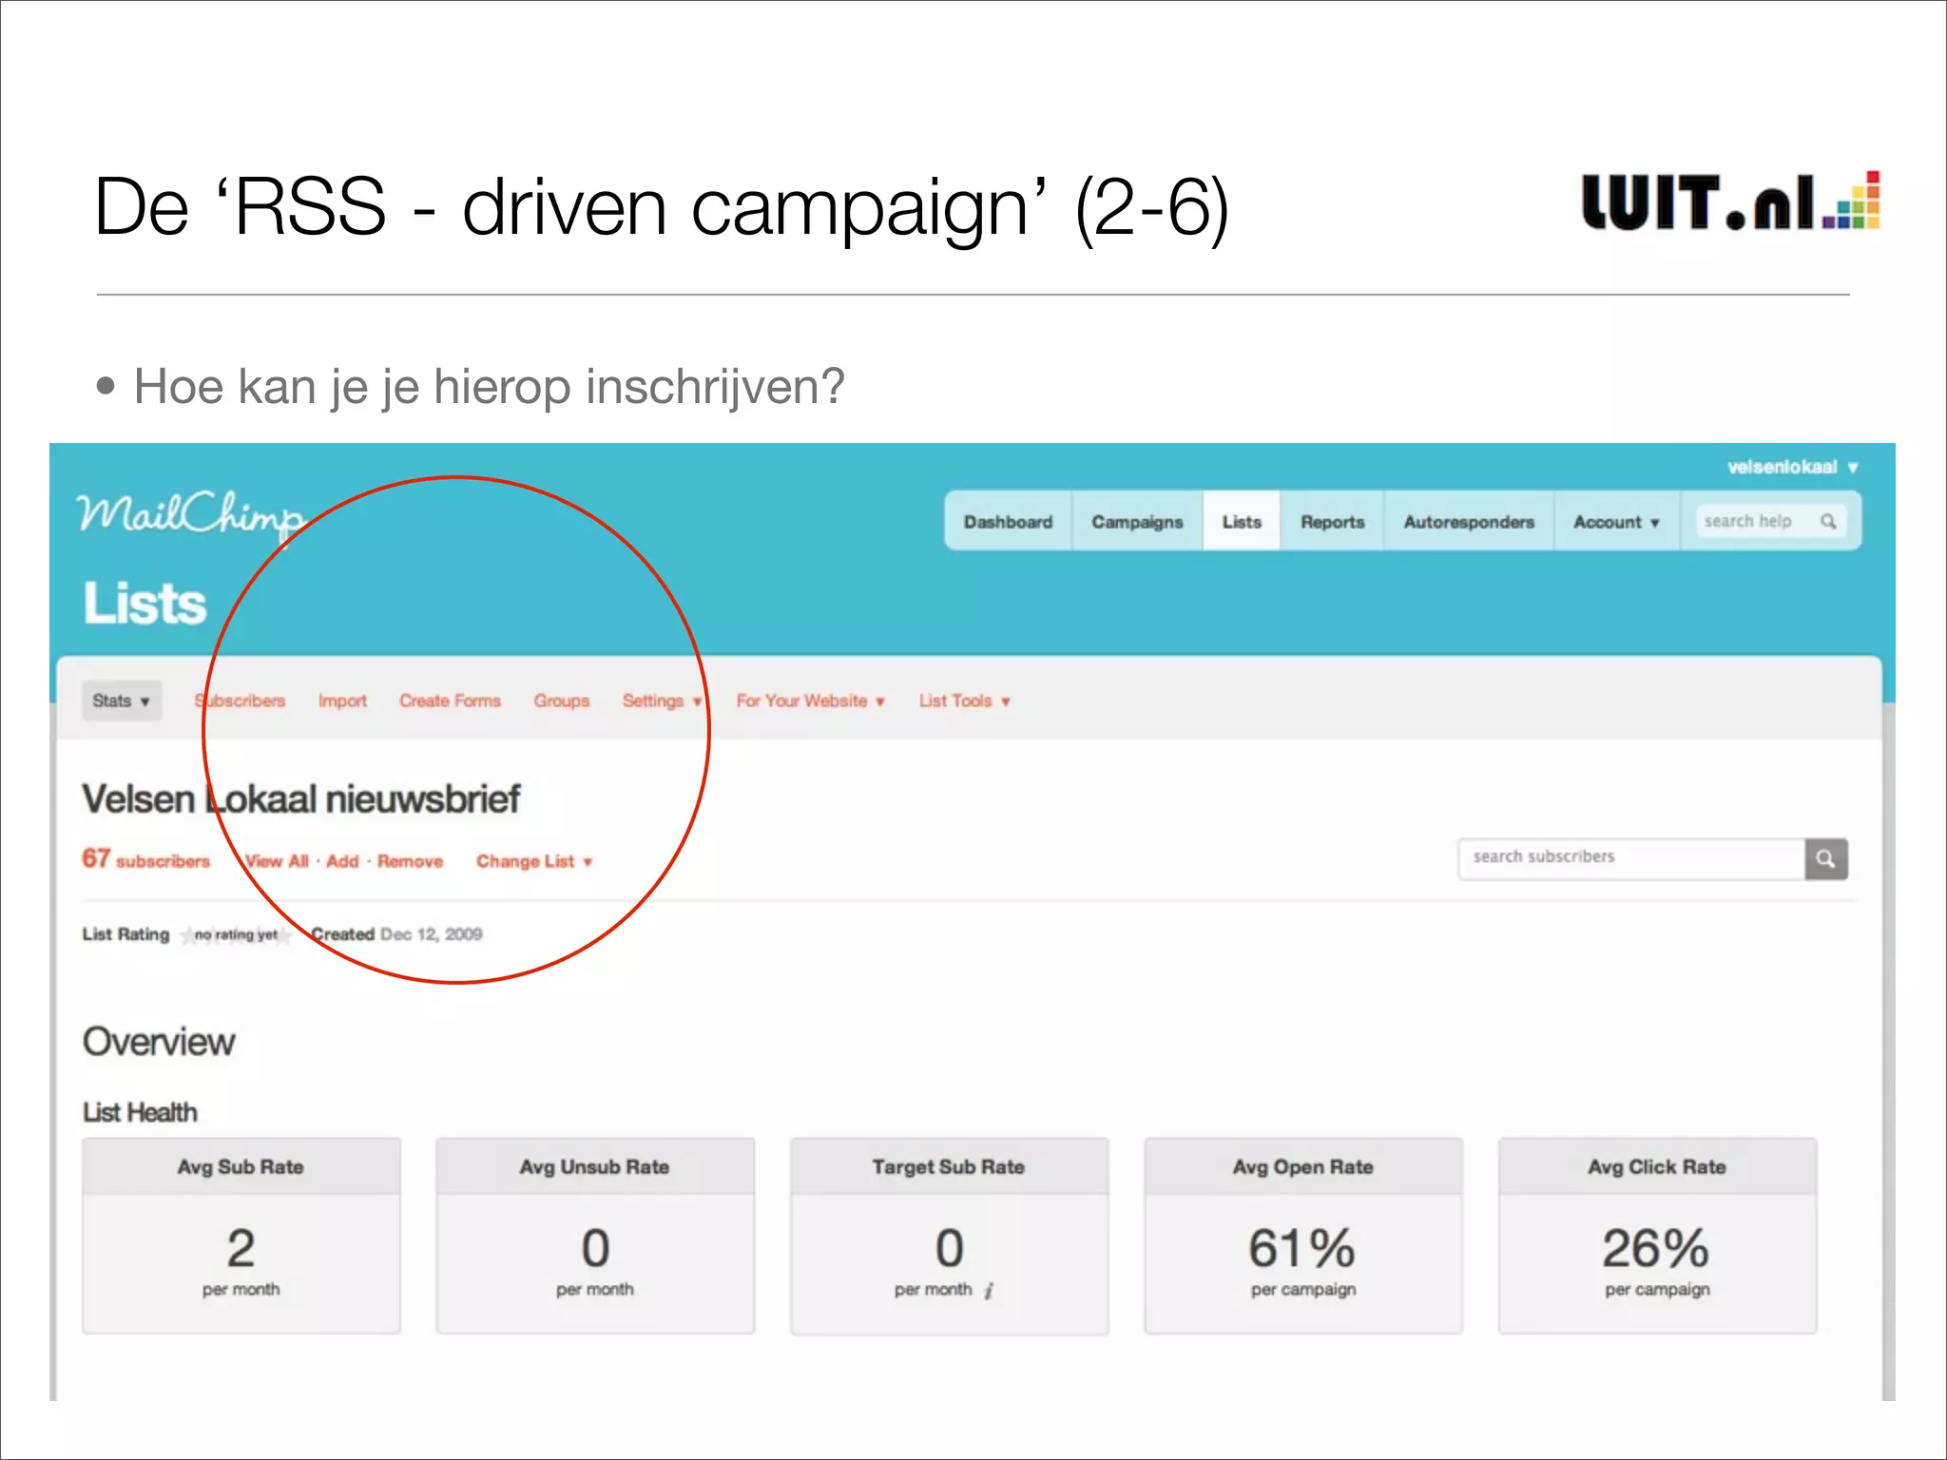Open the Subscribers link
The image size is (1947, 1460).
tap(240, 701)
